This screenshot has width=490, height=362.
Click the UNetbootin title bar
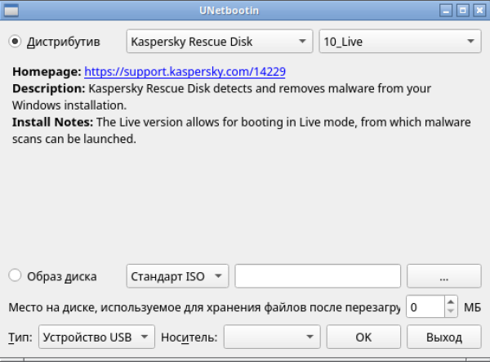coord(245,11)
